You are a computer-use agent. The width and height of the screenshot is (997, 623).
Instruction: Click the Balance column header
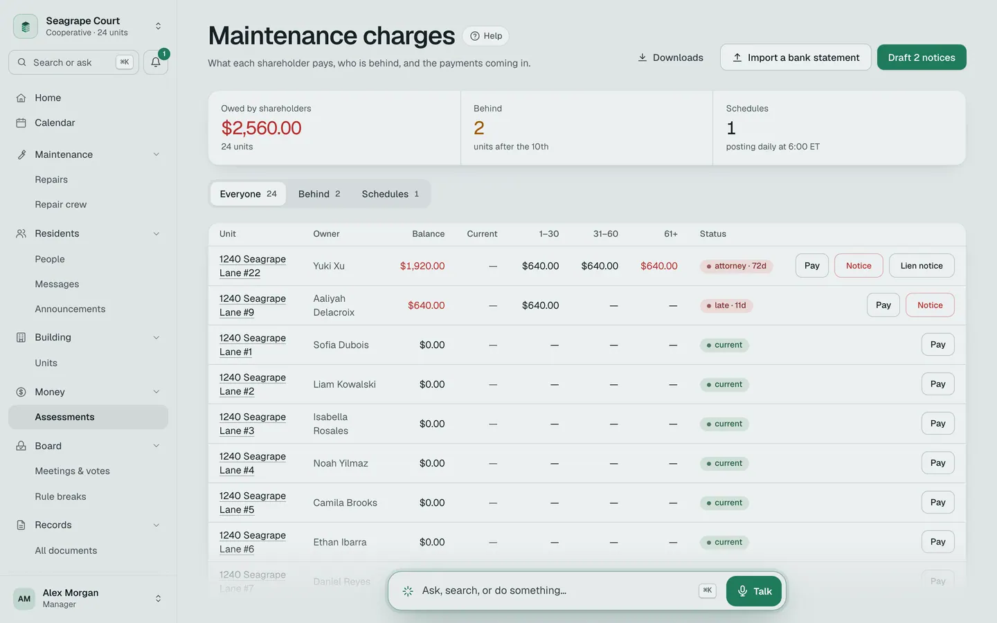click(x=429, y=234)
